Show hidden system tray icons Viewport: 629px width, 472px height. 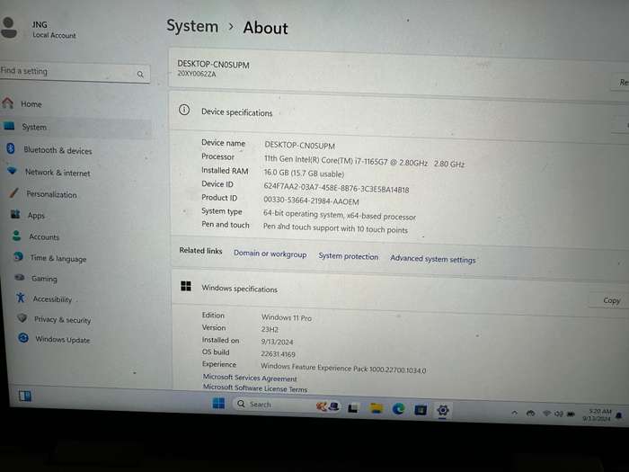pos(515,413)
